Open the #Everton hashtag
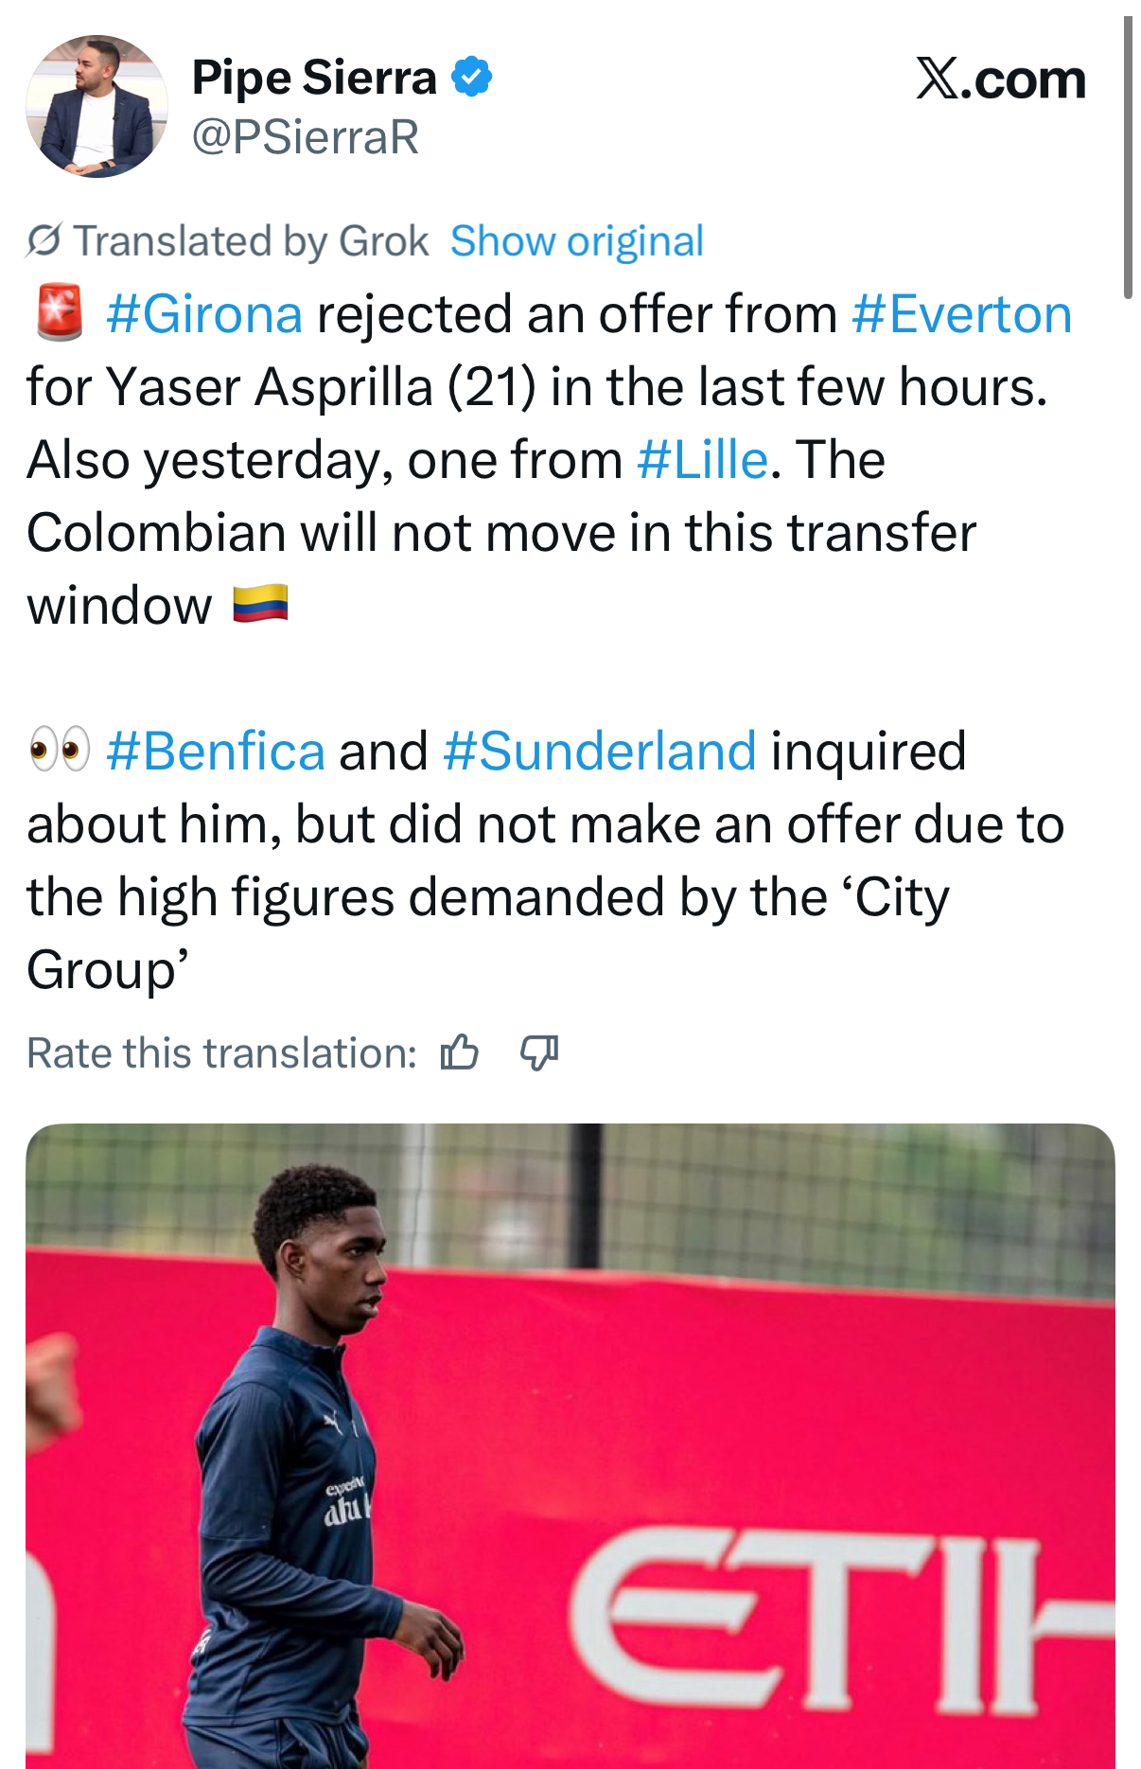The width and height of the screenshot is (1141, 1769). (961, 313)
